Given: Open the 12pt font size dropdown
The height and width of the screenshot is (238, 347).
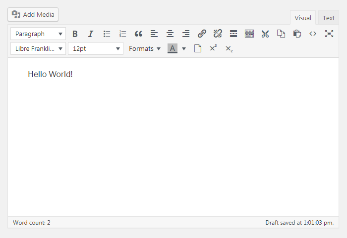Looking at the screenshot, I should (96, 48).
